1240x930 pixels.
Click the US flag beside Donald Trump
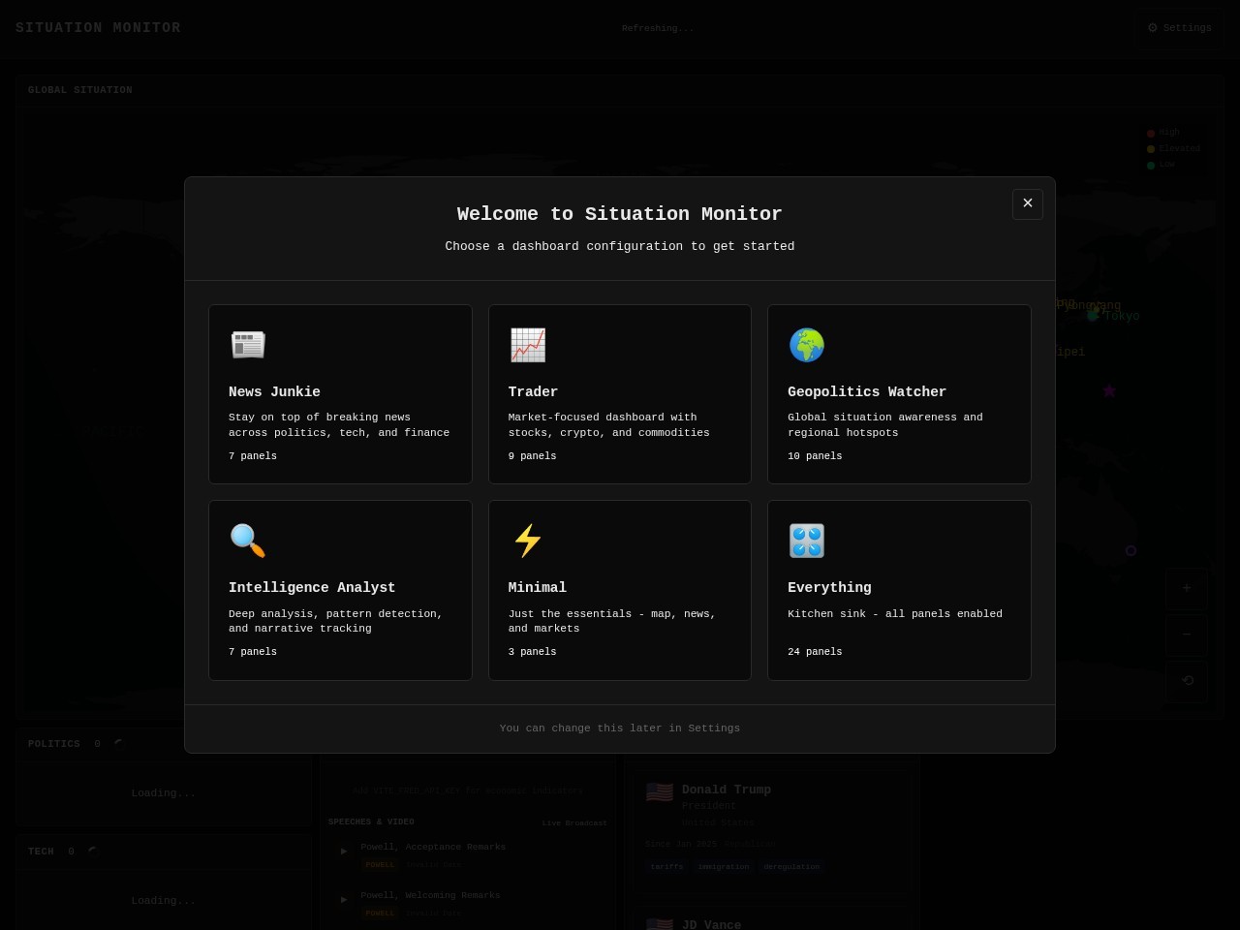[660, 792]
